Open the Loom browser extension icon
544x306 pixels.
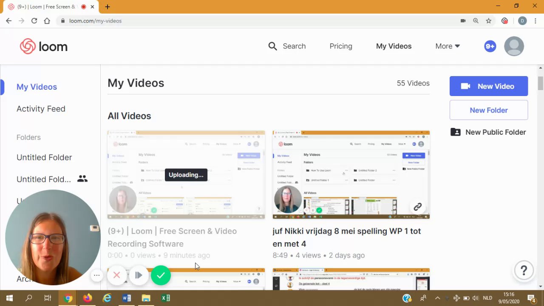click(504, 20)
